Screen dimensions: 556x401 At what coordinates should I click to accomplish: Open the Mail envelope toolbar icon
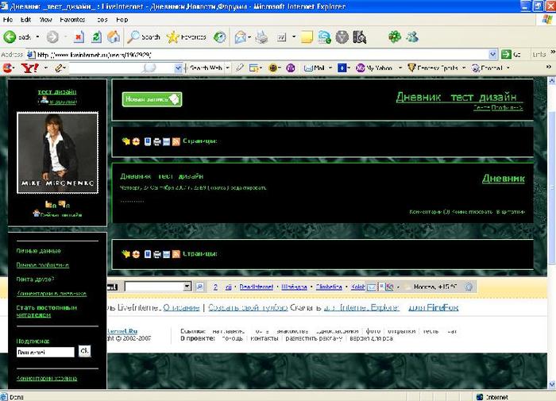(241, 37)
